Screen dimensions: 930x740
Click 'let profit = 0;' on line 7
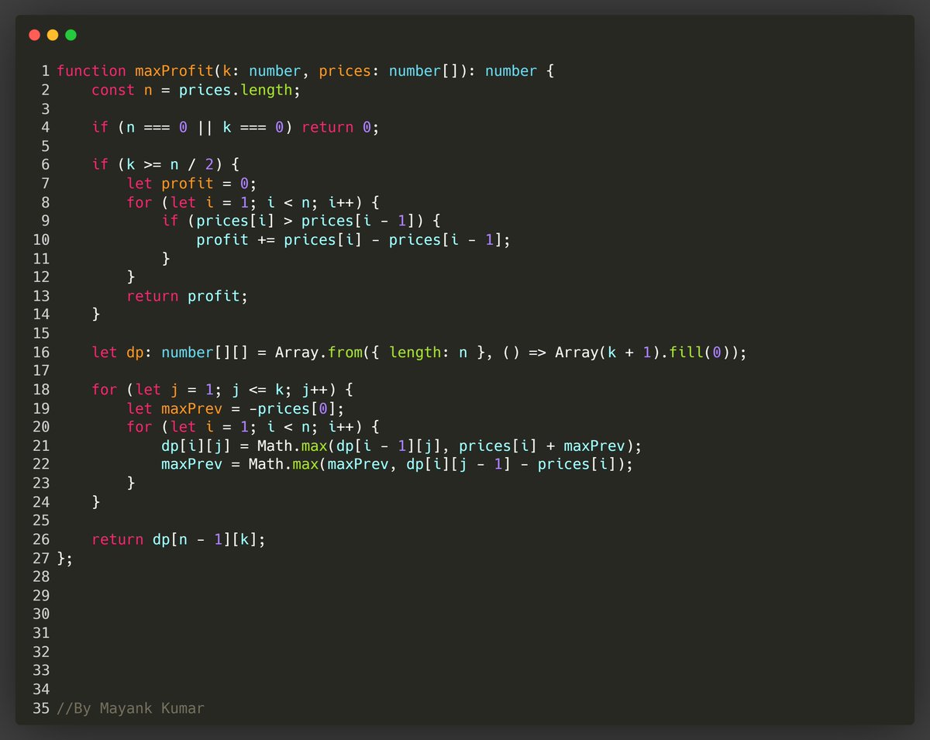pyautogui.click(x=191, y=184)
